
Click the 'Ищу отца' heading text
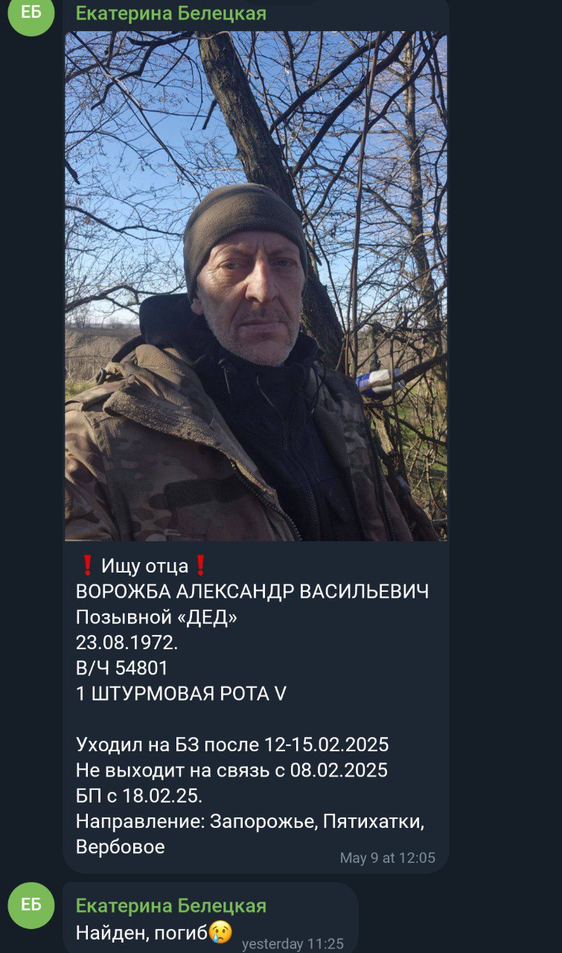144,566
